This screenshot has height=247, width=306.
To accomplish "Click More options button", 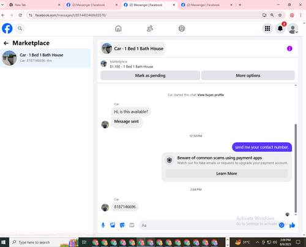I will 248,75.
